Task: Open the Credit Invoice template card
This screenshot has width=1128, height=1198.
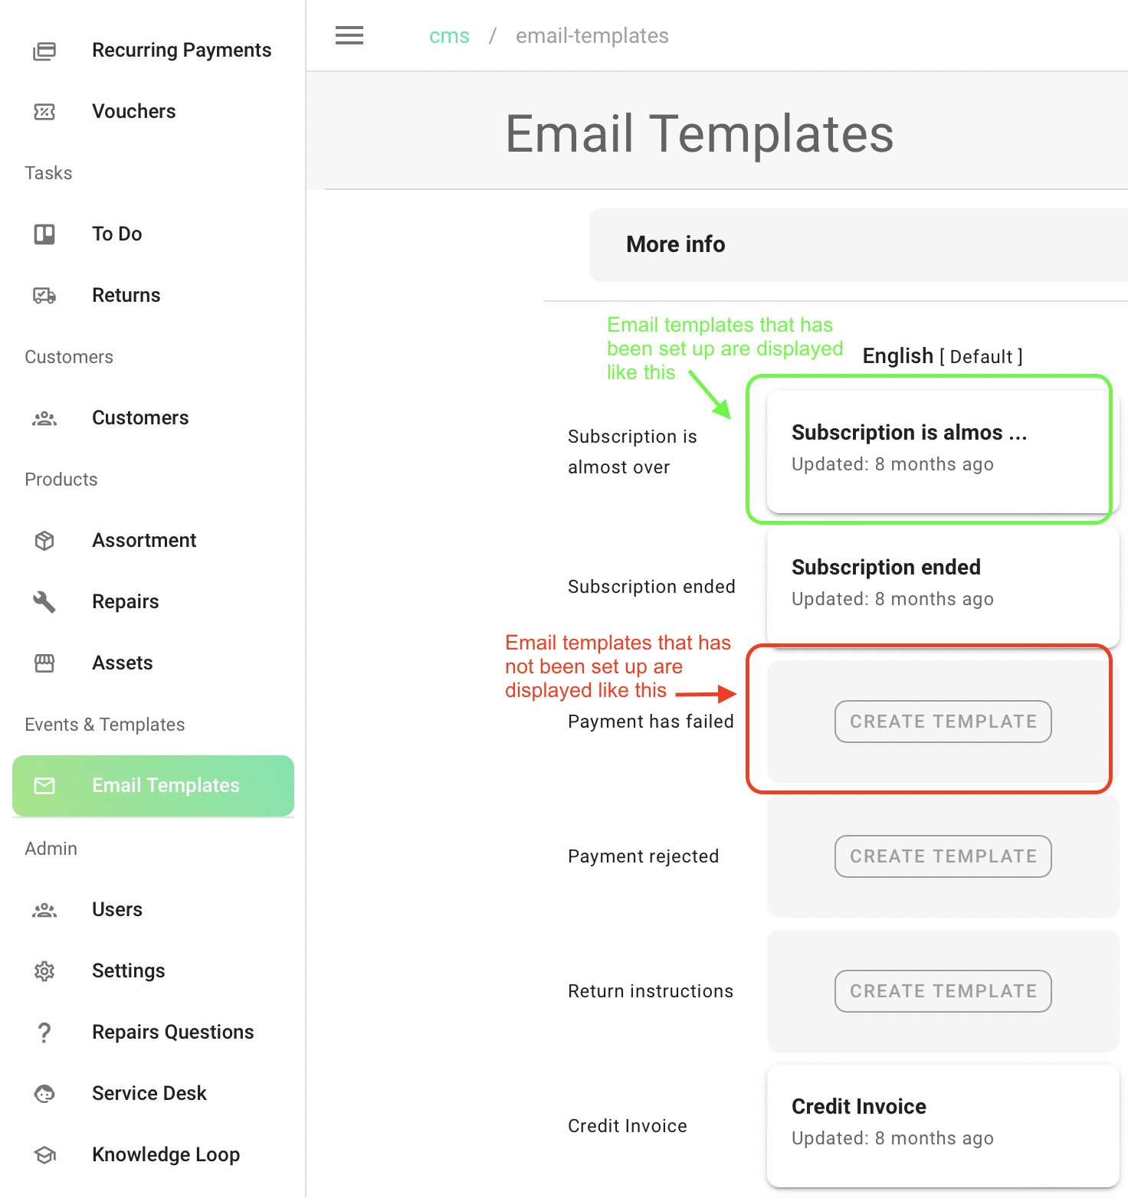Action: [x=943, y=1126]
